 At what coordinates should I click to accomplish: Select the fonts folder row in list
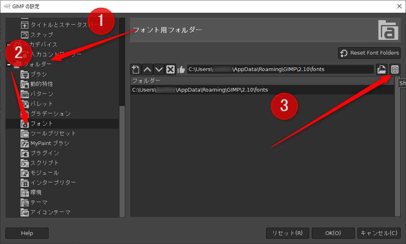point(262,90)
